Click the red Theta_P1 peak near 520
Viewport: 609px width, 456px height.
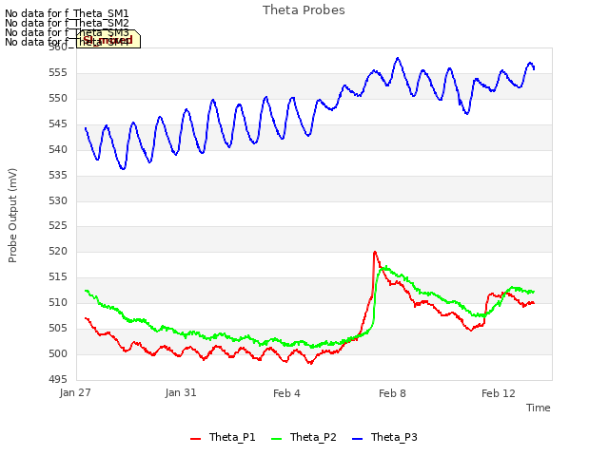pyautogui.click(x=375, y=253)
